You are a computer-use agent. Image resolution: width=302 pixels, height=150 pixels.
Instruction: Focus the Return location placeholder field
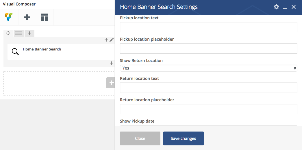208,109
